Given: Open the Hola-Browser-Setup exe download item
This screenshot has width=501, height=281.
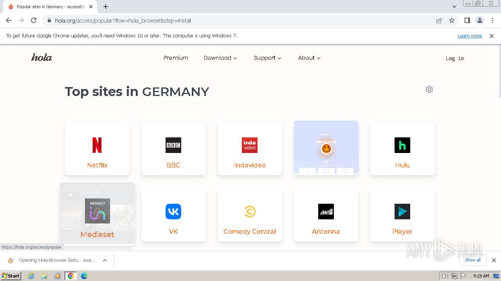Looking at the screenshot, I should click(x=52, y=260).
